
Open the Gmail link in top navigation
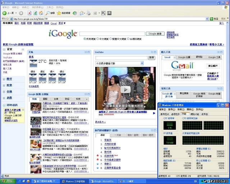54,23
